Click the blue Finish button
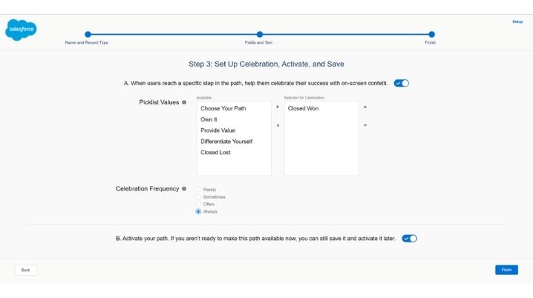 tap(506, 270)
